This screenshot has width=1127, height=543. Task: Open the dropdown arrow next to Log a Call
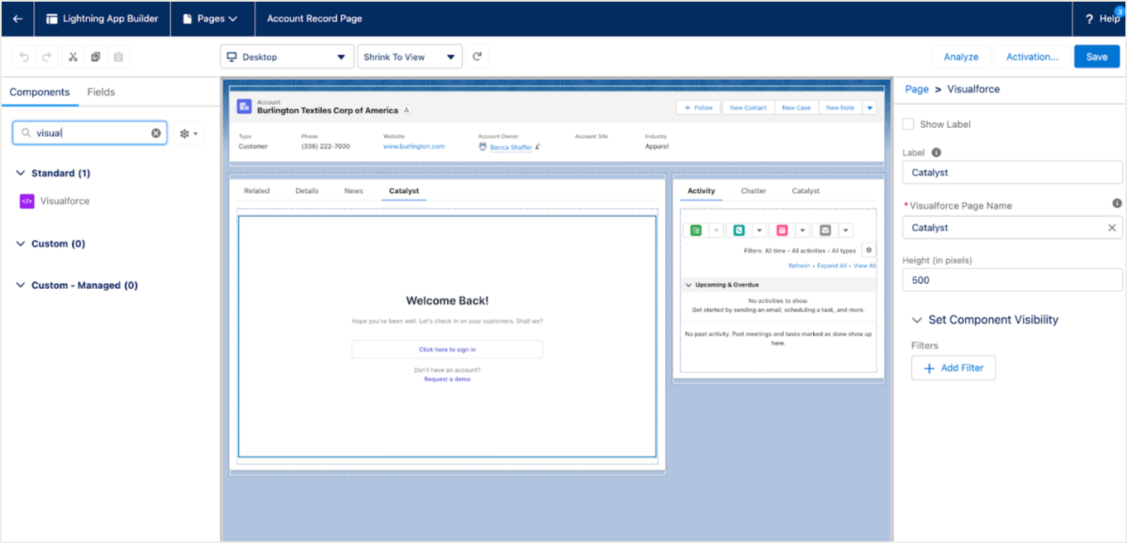759,230
